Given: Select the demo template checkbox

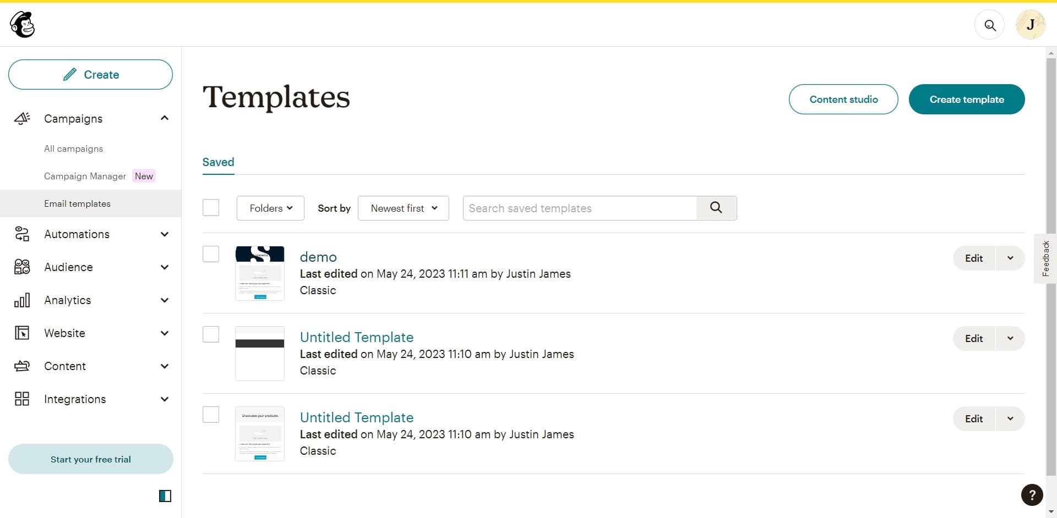Looking at the screenshot, I should click(211, 254).
